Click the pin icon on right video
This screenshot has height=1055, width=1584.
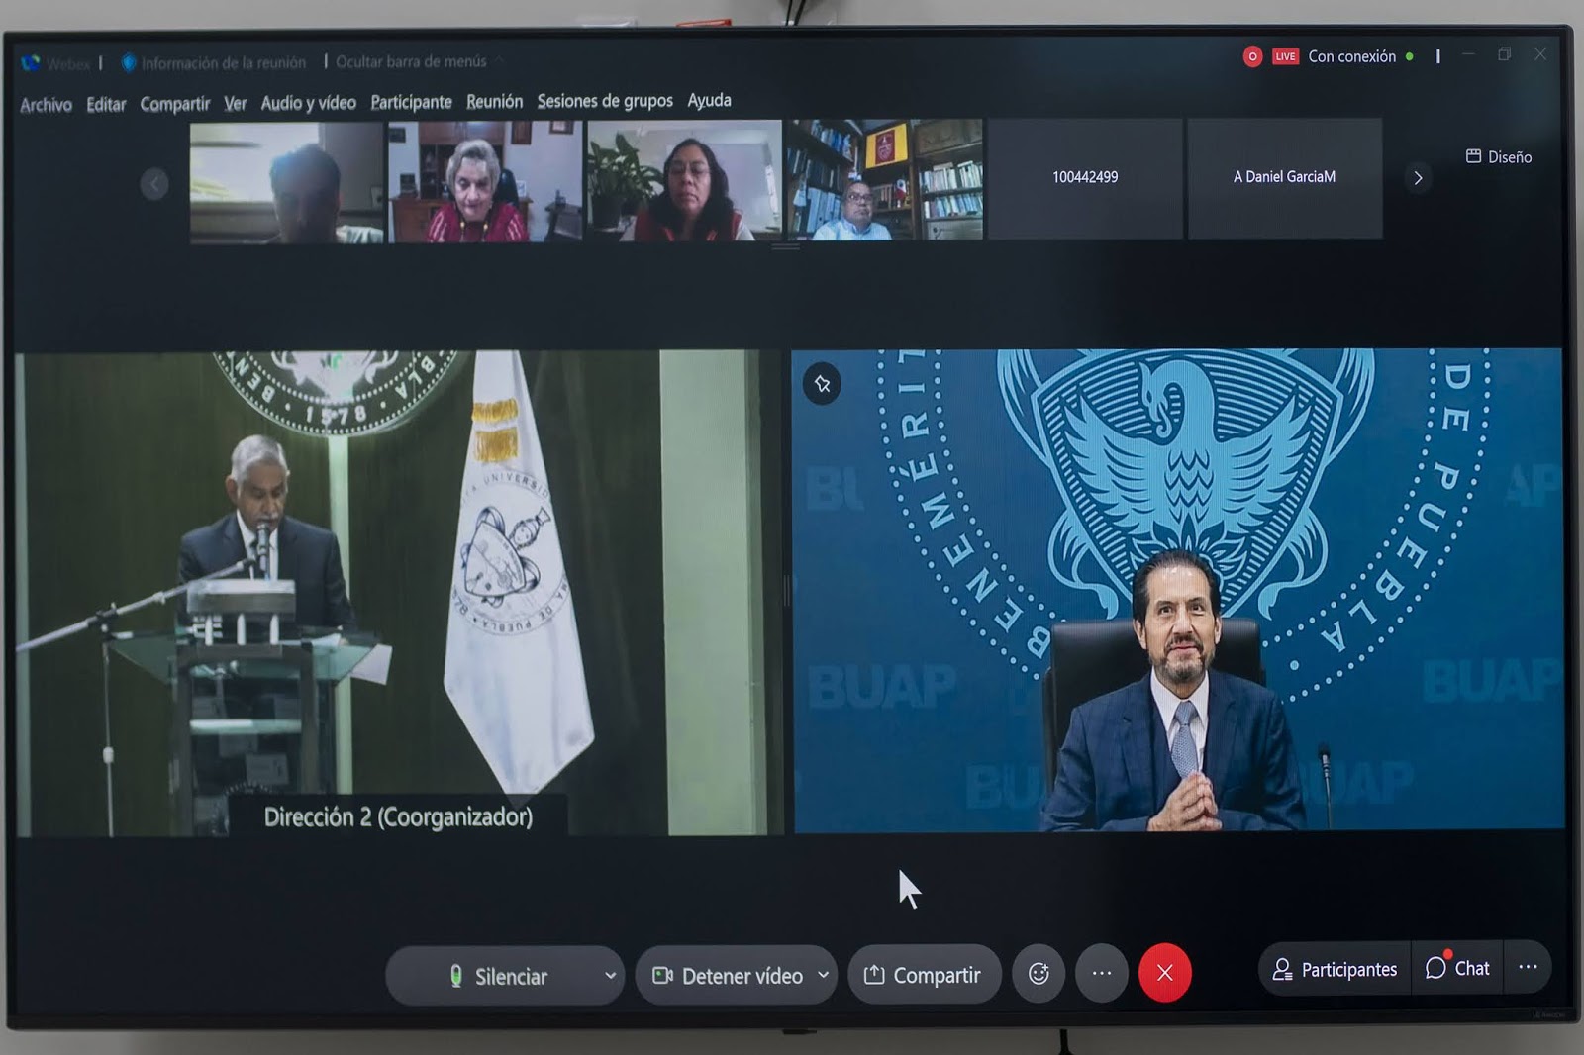(x=822, y=384)
